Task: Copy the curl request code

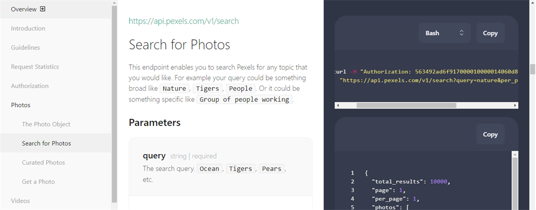Action: tap(490, 33)
